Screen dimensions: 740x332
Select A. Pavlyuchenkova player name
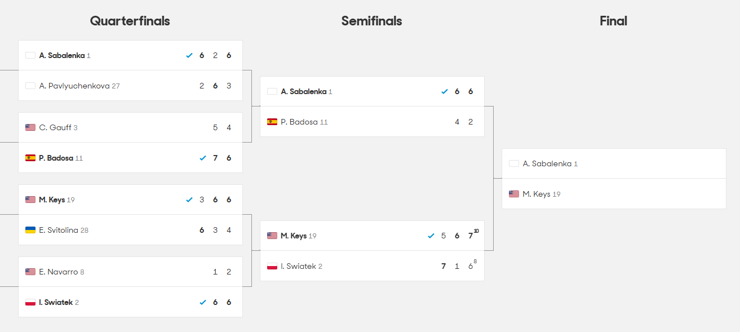coord(74,86)
